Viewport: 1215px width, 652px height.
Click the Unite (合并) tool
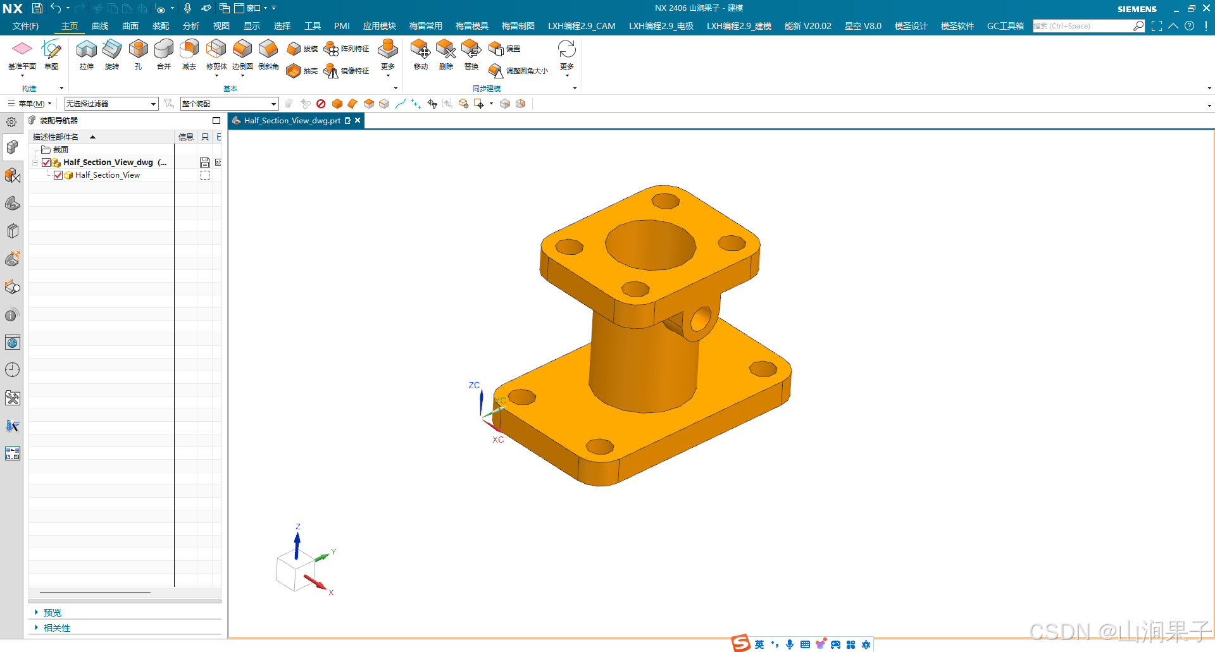[164, 56]
